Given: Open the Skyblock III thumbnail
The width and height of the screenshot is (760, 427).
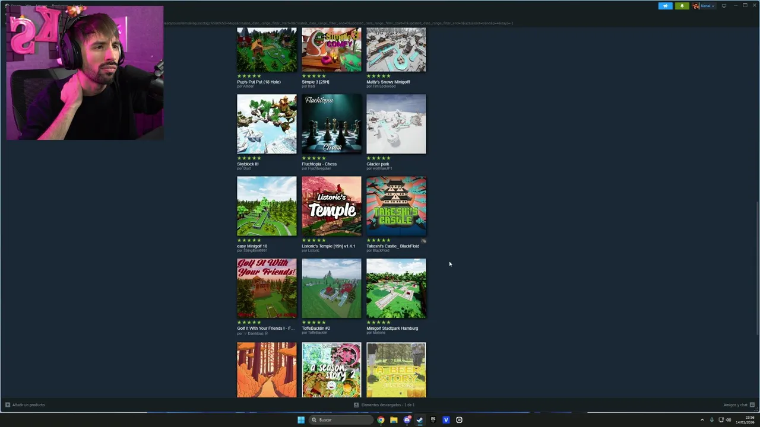Looking at the screenshot, I should pyautogui.click(x=267, y=124).
